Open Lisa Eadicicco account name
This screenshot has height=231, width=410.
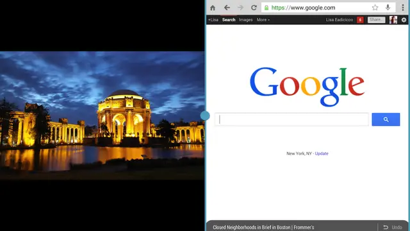(339, 20)
